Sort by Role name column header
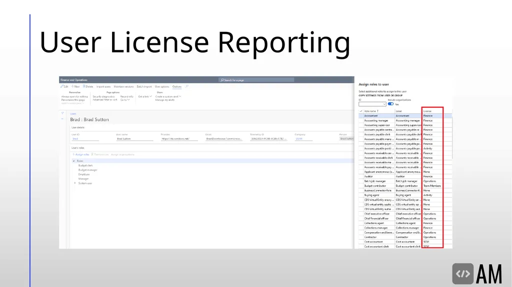 click(371, 111)
